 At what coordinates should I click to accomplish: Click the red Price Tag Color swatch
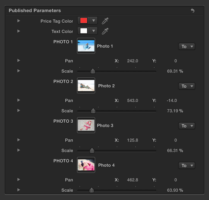point(84,21)
